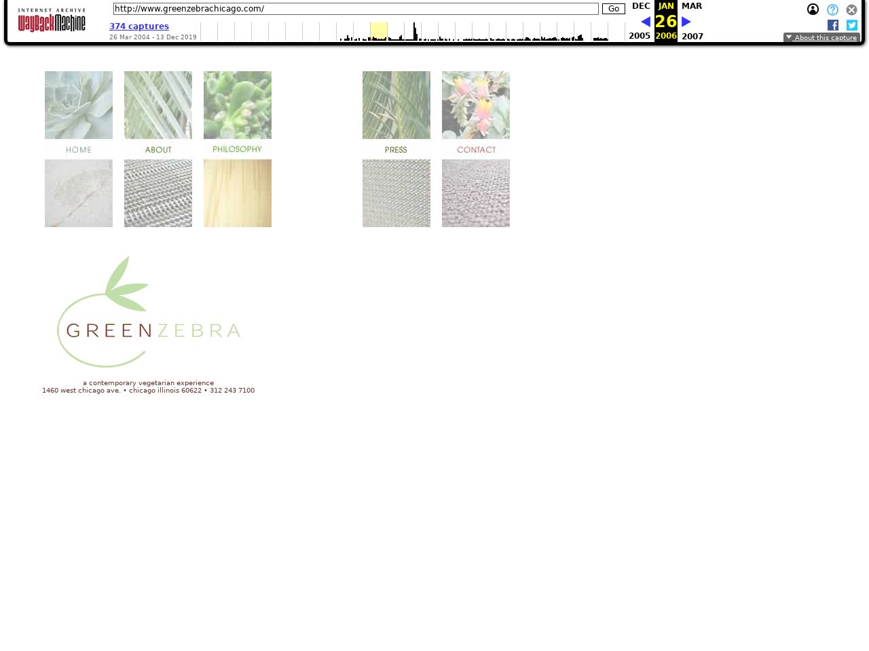Open the Wayback help icon
Viewport: 869px width, 651px height.
[x=832, y=9]
